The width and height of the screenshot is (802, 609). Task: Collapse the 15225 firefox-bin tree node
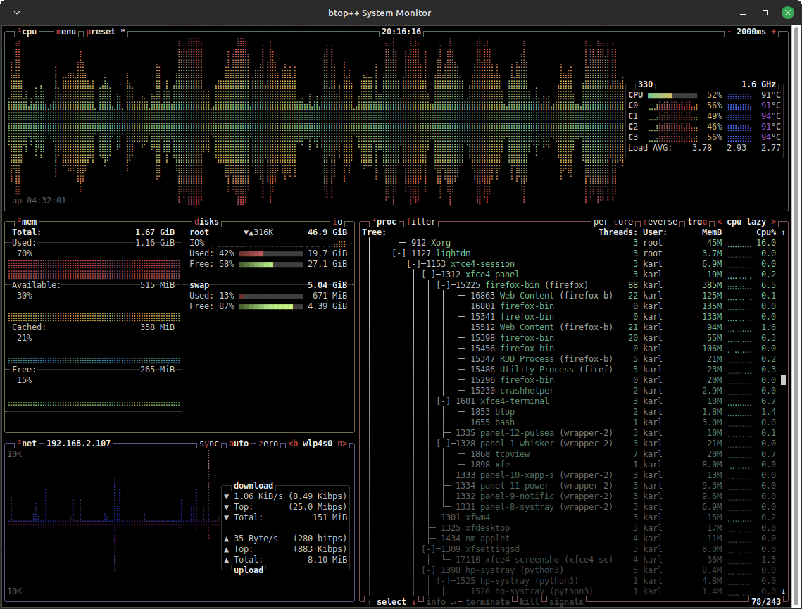pos(444,285)
